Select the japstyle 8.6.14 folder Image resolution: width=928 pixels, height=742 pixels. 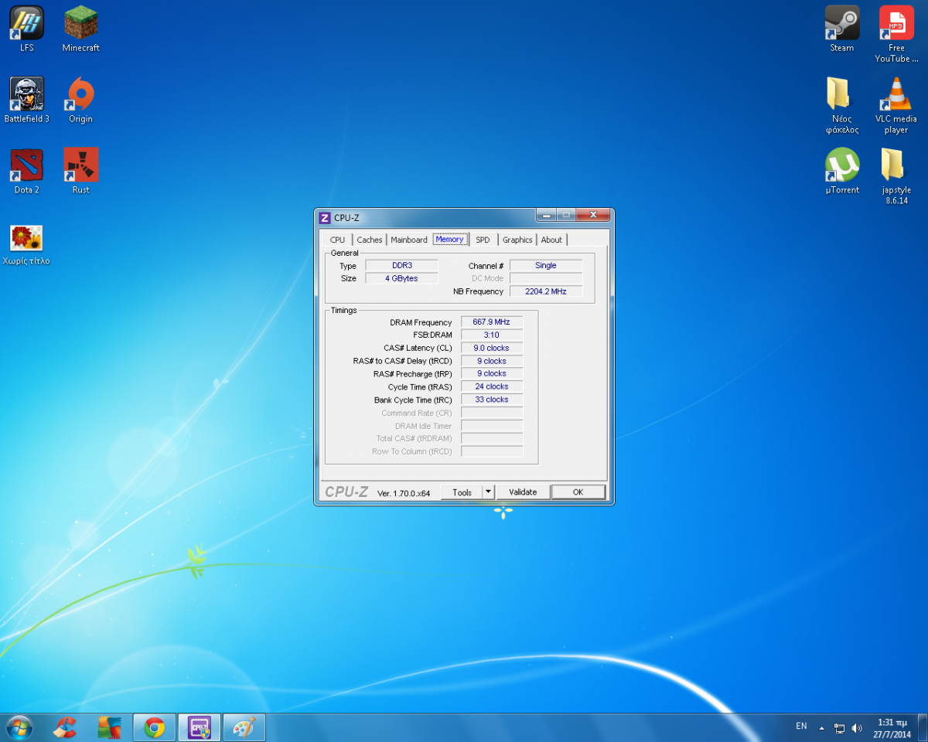click(896, 176)
